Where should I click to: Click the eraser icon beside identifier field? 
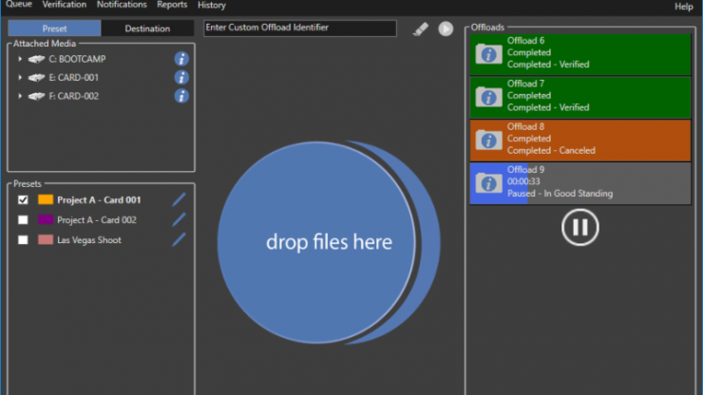pos(421,28)
